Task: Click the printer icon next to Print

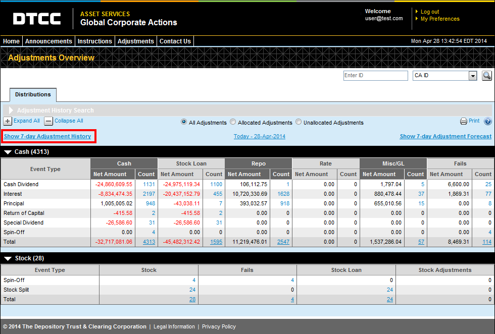Action: 464,121
